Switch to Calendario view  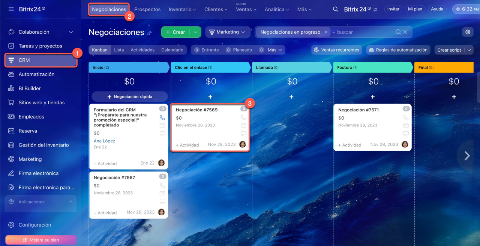pyautogui.click(x=172, y=50)
